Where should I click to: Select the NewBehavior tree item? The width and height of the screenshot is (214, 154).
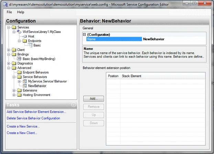click(x=37, y=86)
